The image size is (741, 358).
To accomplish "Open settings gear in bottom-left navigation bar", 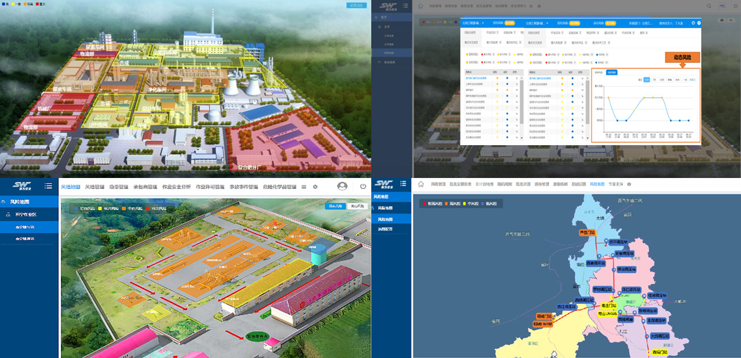I will (x=315, y=187).
